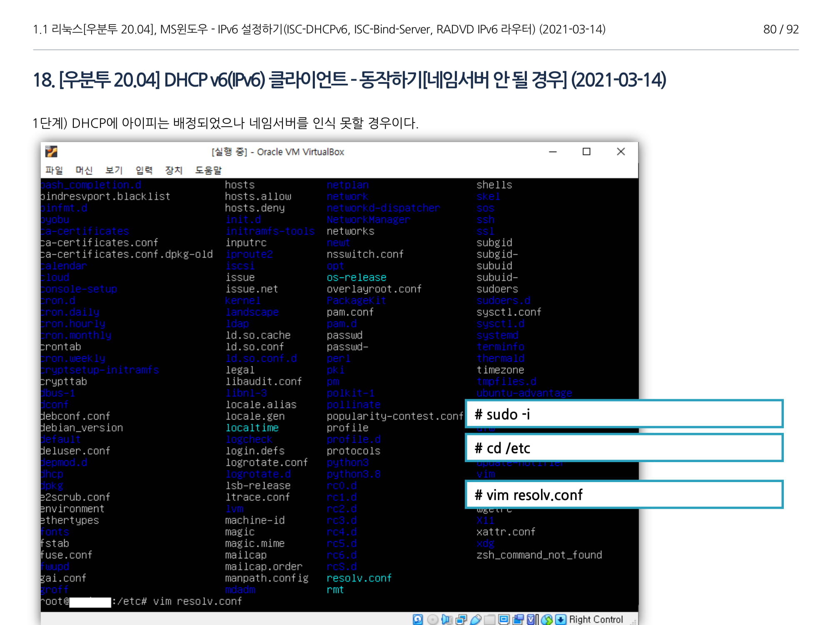Screen dimensions: 833x625
Task: Open the 머신 menu
Action: (84, 170)
